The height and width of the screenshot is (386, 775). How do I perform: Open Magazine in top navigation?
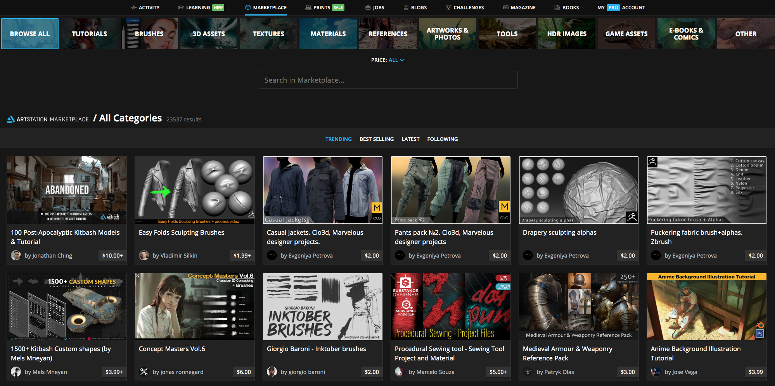(519, 7)
